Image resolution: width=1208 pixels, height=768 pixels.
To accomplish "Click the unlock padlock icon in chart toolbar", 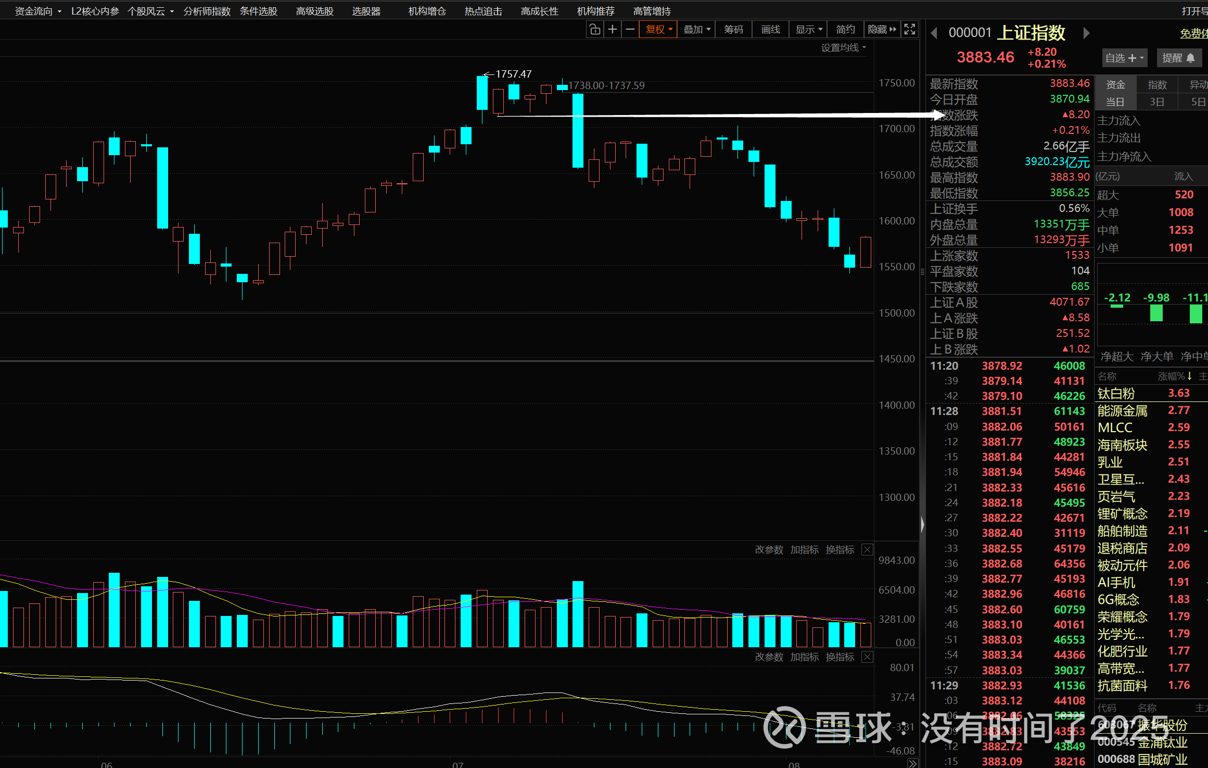I will pyautogui.click(x=595, y=30).
